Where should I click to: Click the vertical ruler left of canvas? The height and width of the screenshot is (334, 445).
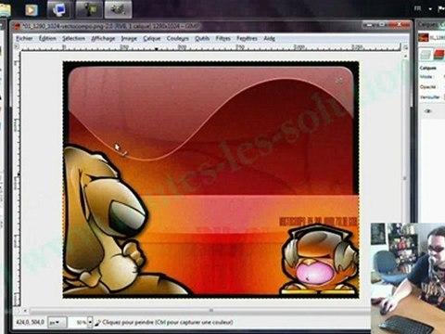tap(18, 179)
